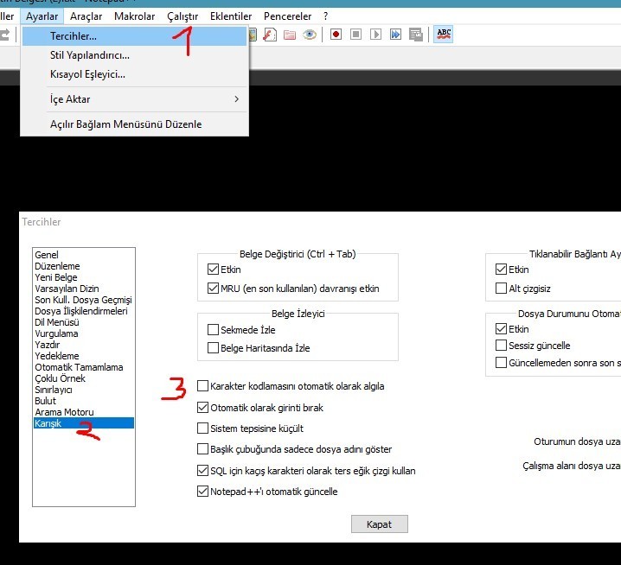Viewport: 621px width, 565px height.
Task: Toggle the ABC spell check icon
Action: point(444,34)
